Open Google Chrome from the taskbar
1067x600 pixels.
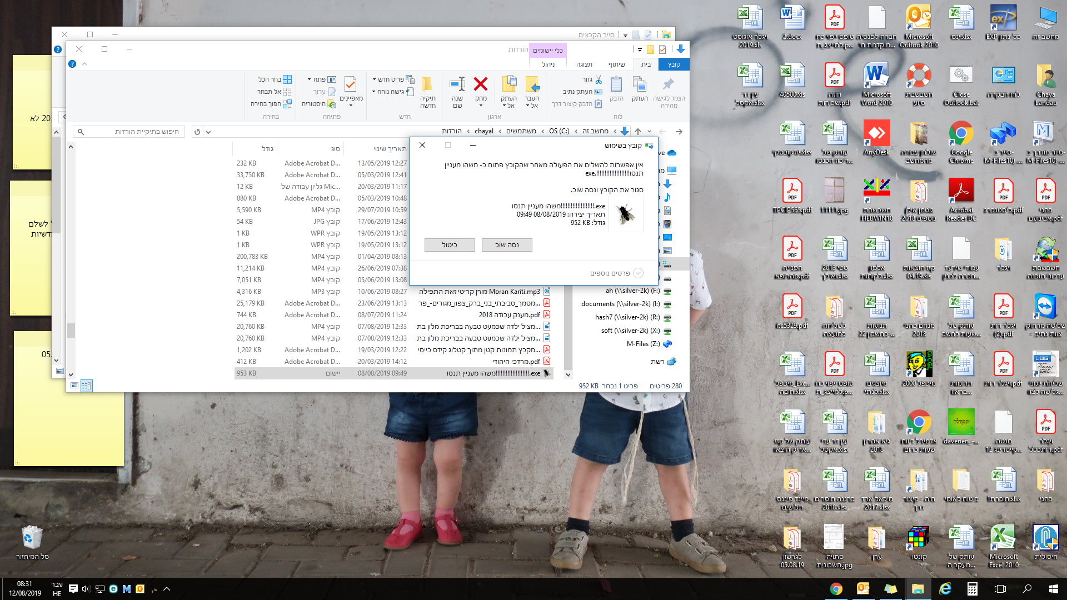836,589
